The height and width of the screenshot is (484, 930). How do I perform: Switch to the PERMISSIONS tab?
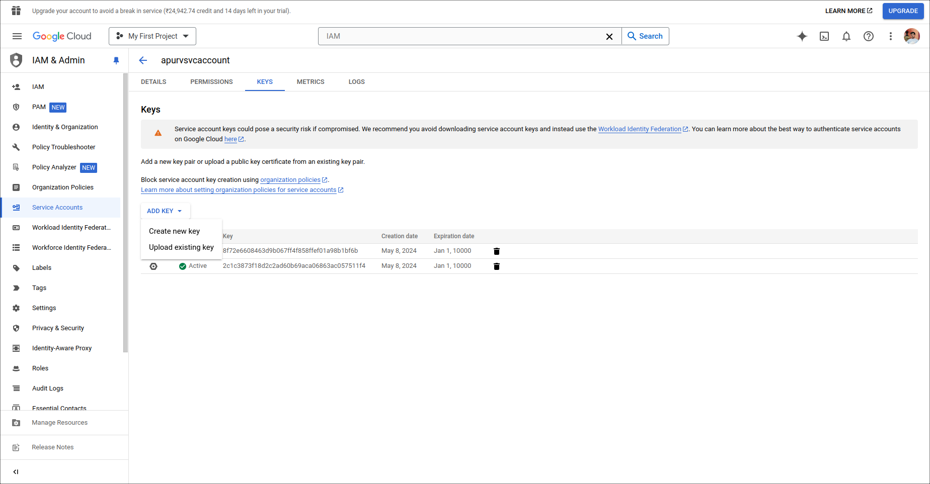[211, 81]
